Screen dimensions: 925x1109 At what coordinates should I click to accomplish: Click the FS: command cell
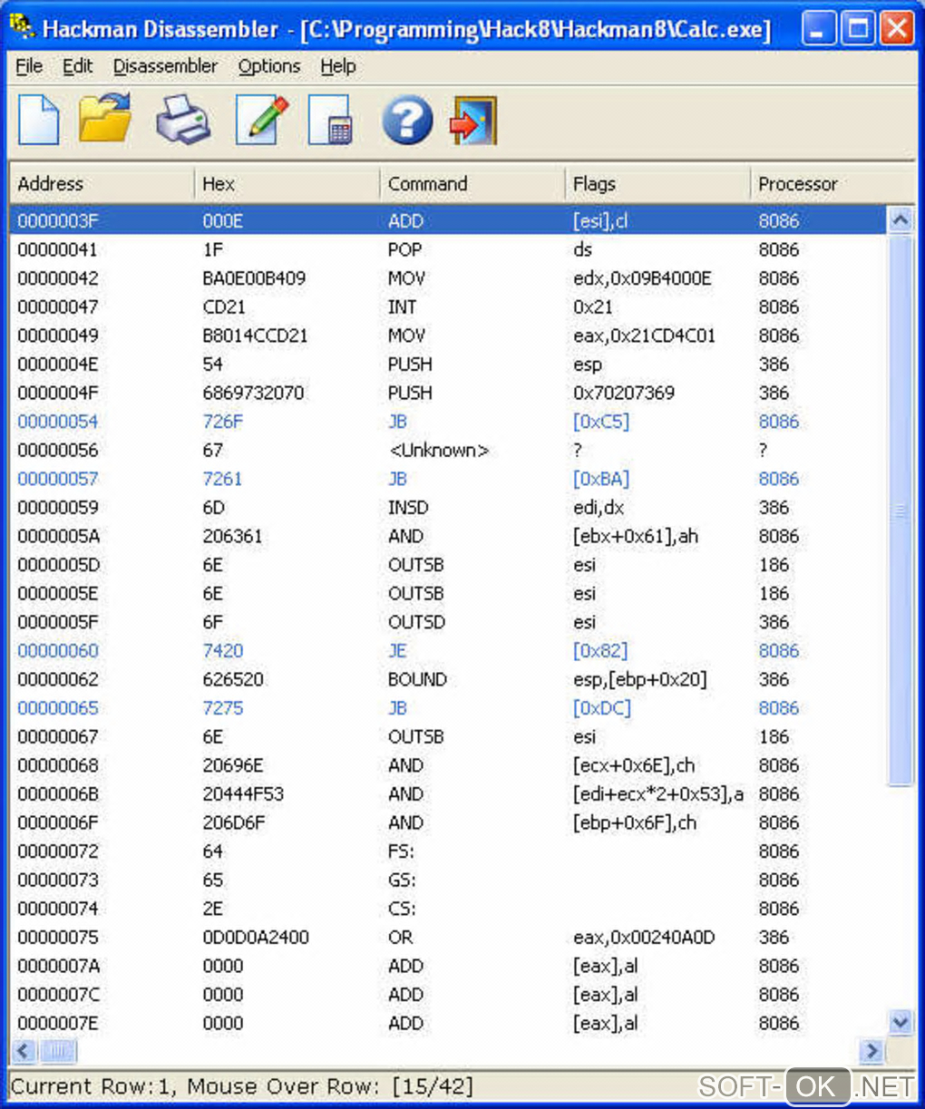(x=401, y=851)
